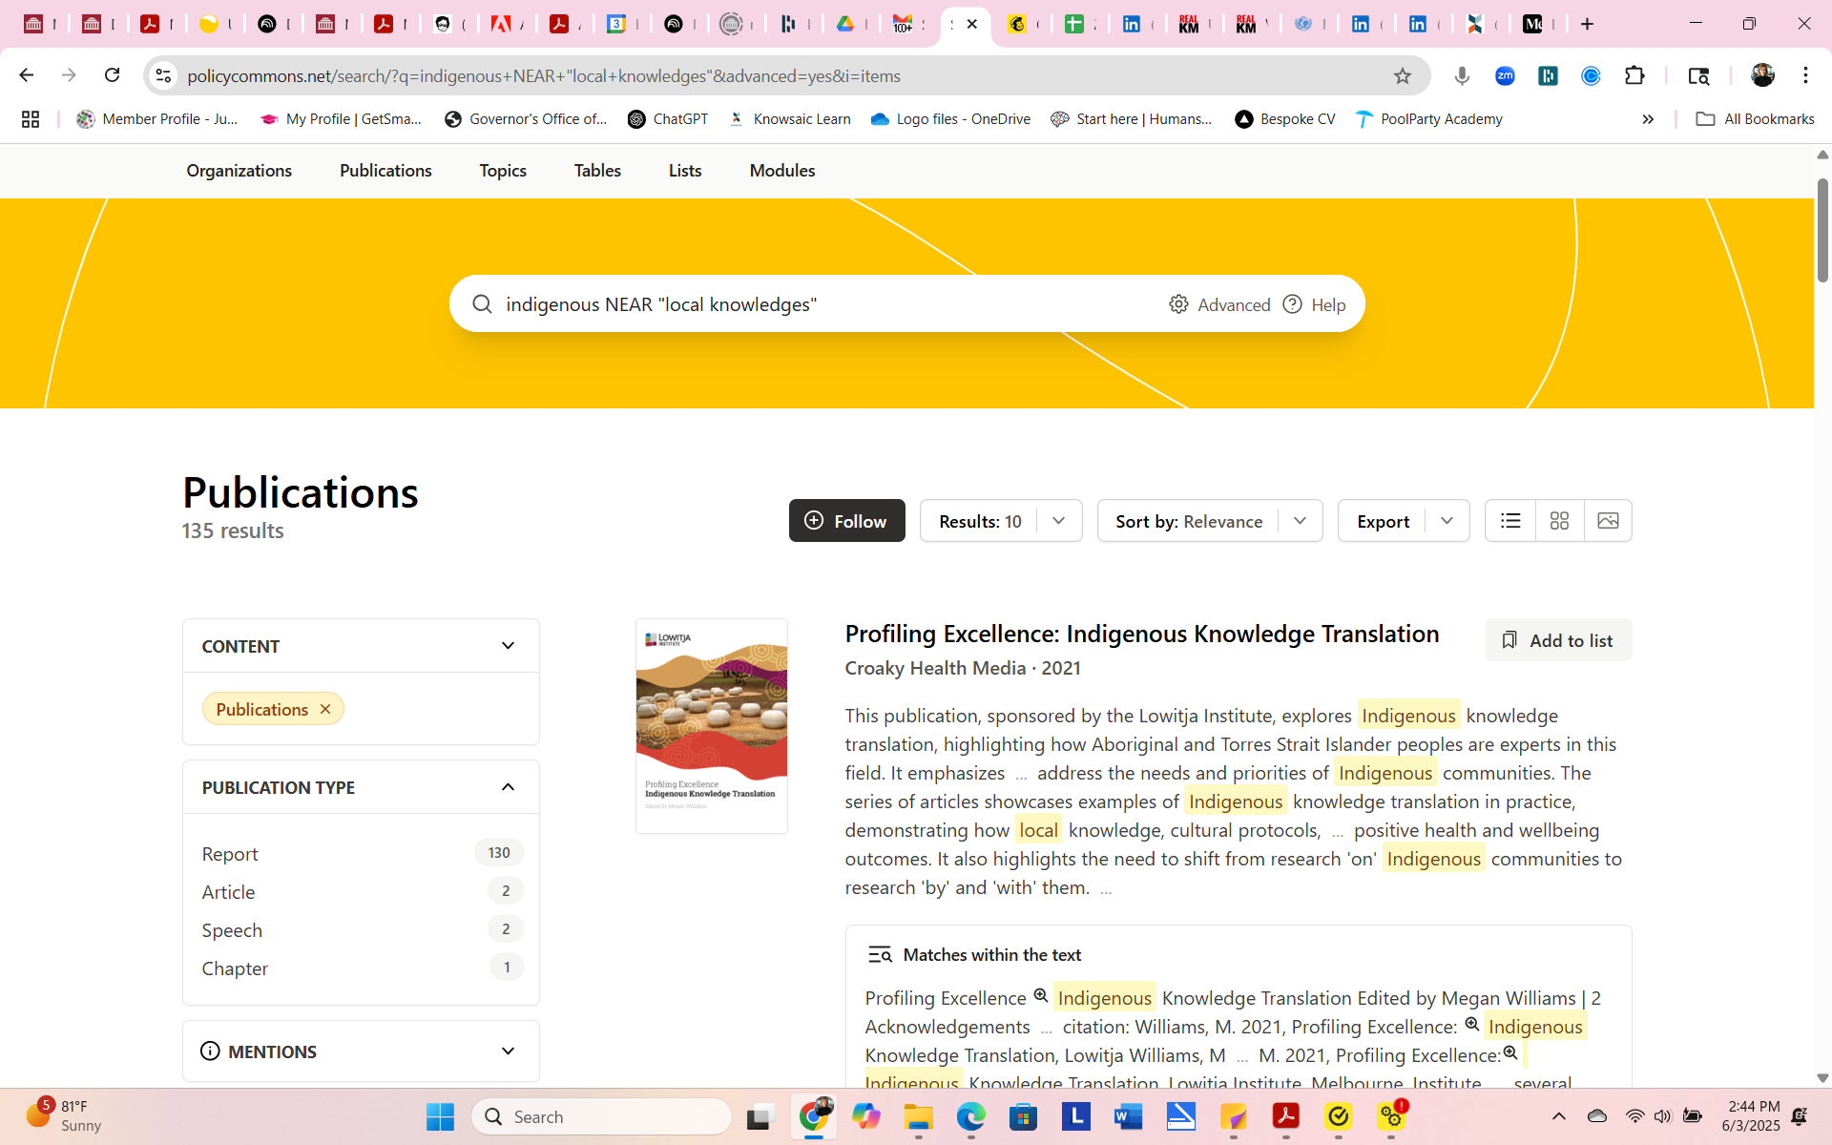Show hidden system tray icons
The width and height of the screenshot is (1832, 1145).
[x=1559, y=1116]
